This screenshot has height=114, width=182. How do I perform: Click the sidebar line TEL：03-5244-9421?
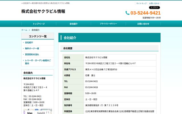click(32, 96)
